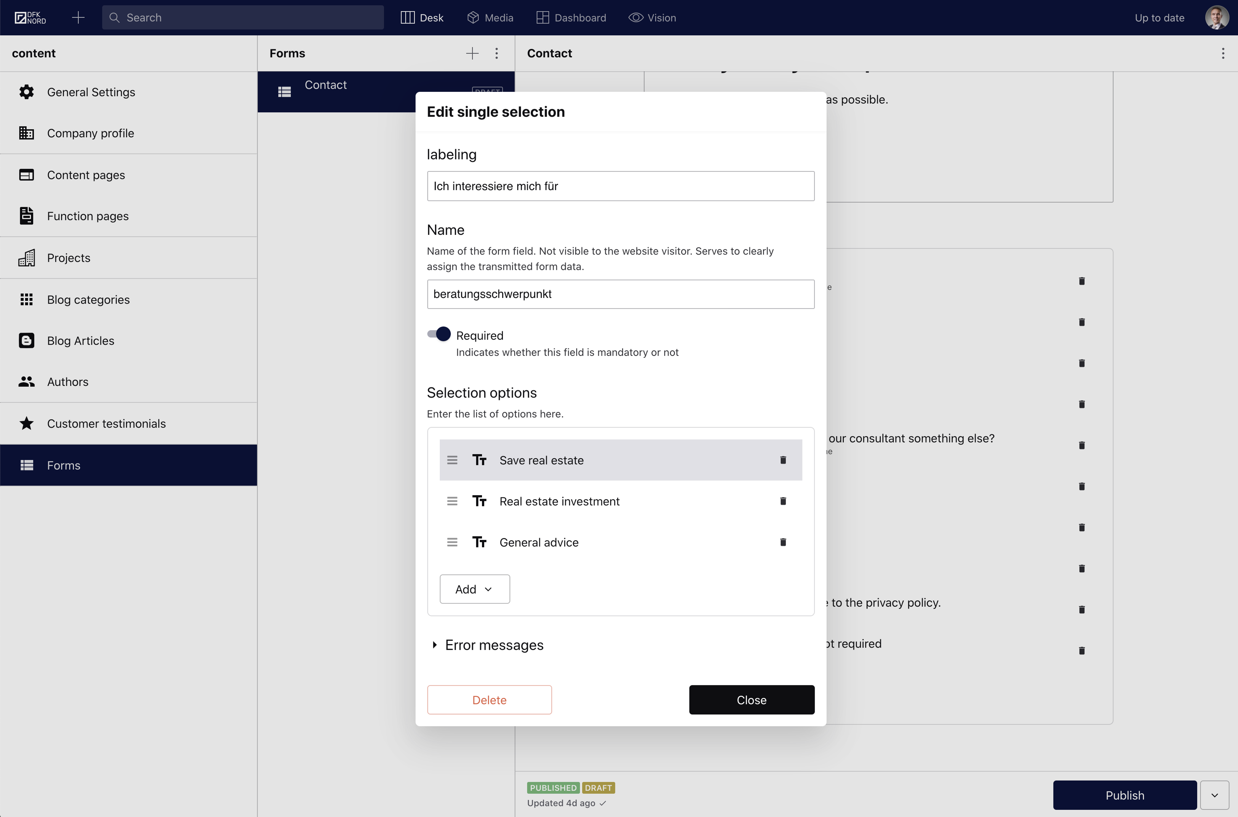
Task: Click the Search field in top bar
Action: [x=243, y=18]
